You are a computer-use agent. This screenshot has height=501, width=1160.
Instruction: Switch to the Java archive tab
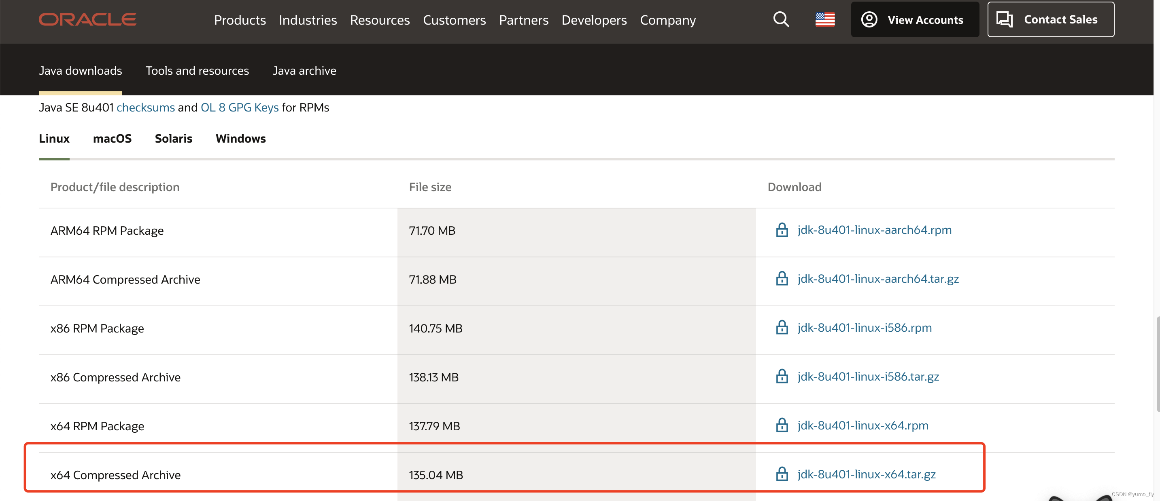click(304, 71)
